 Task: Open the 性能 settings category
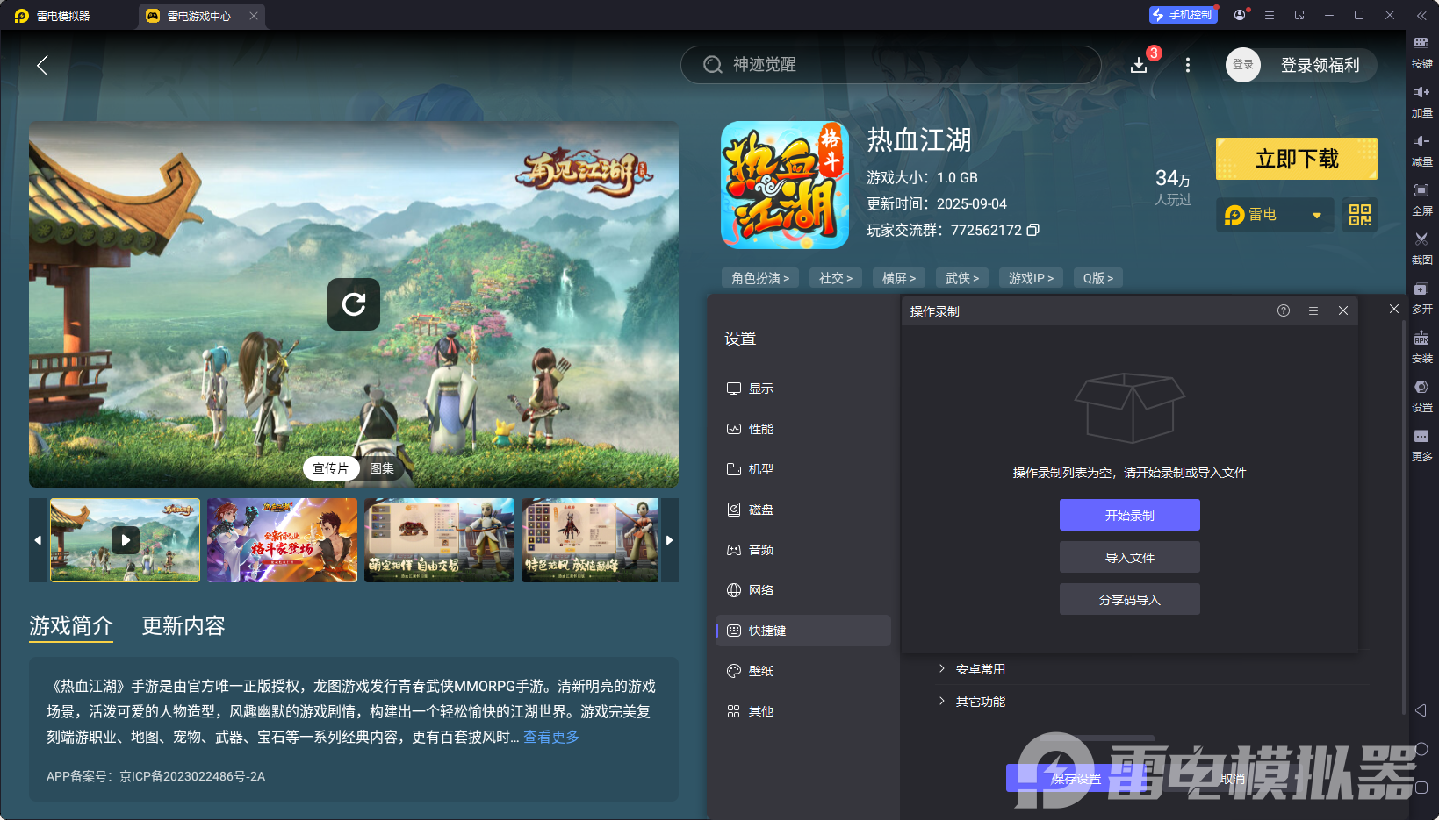click(803, 429)
